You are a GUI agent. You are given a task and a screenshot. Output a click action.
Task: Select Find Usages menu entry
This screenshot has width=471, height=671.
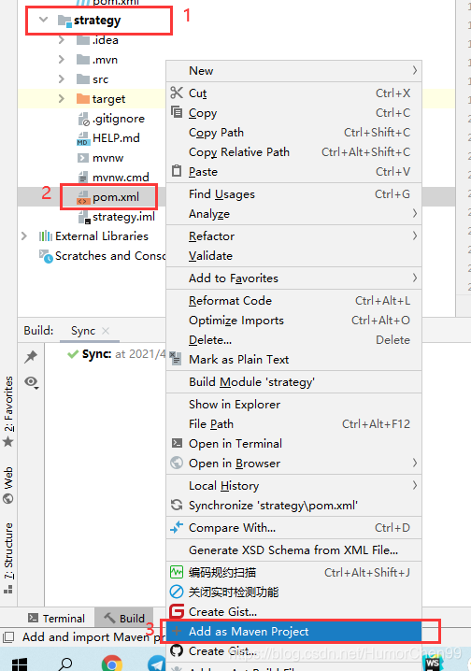[293, 193]
